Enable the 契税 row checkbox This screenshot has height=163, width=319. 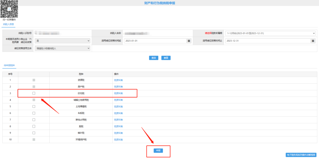(x=34, y=126)
